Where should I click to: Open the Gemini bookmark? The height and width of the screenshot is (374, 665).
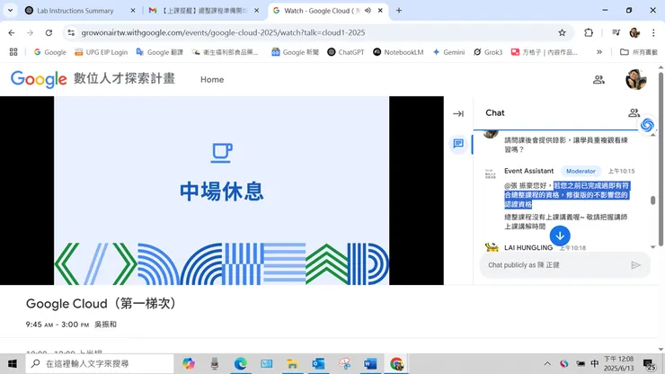(x=448, y=52)
